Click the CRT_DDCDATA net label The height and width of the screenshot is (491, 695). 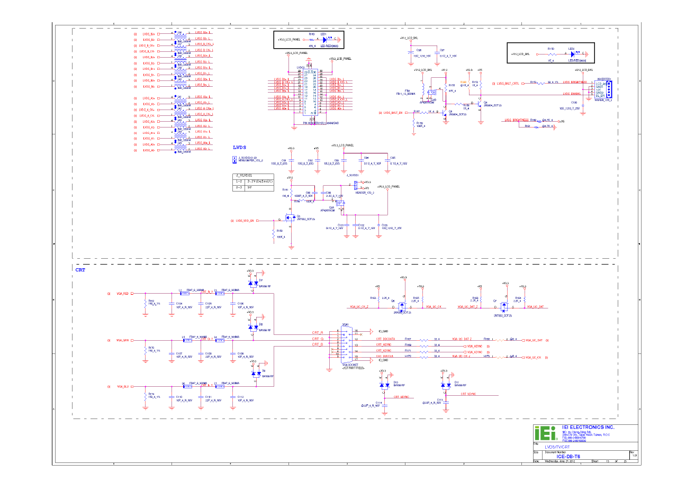tap(385, 339)
